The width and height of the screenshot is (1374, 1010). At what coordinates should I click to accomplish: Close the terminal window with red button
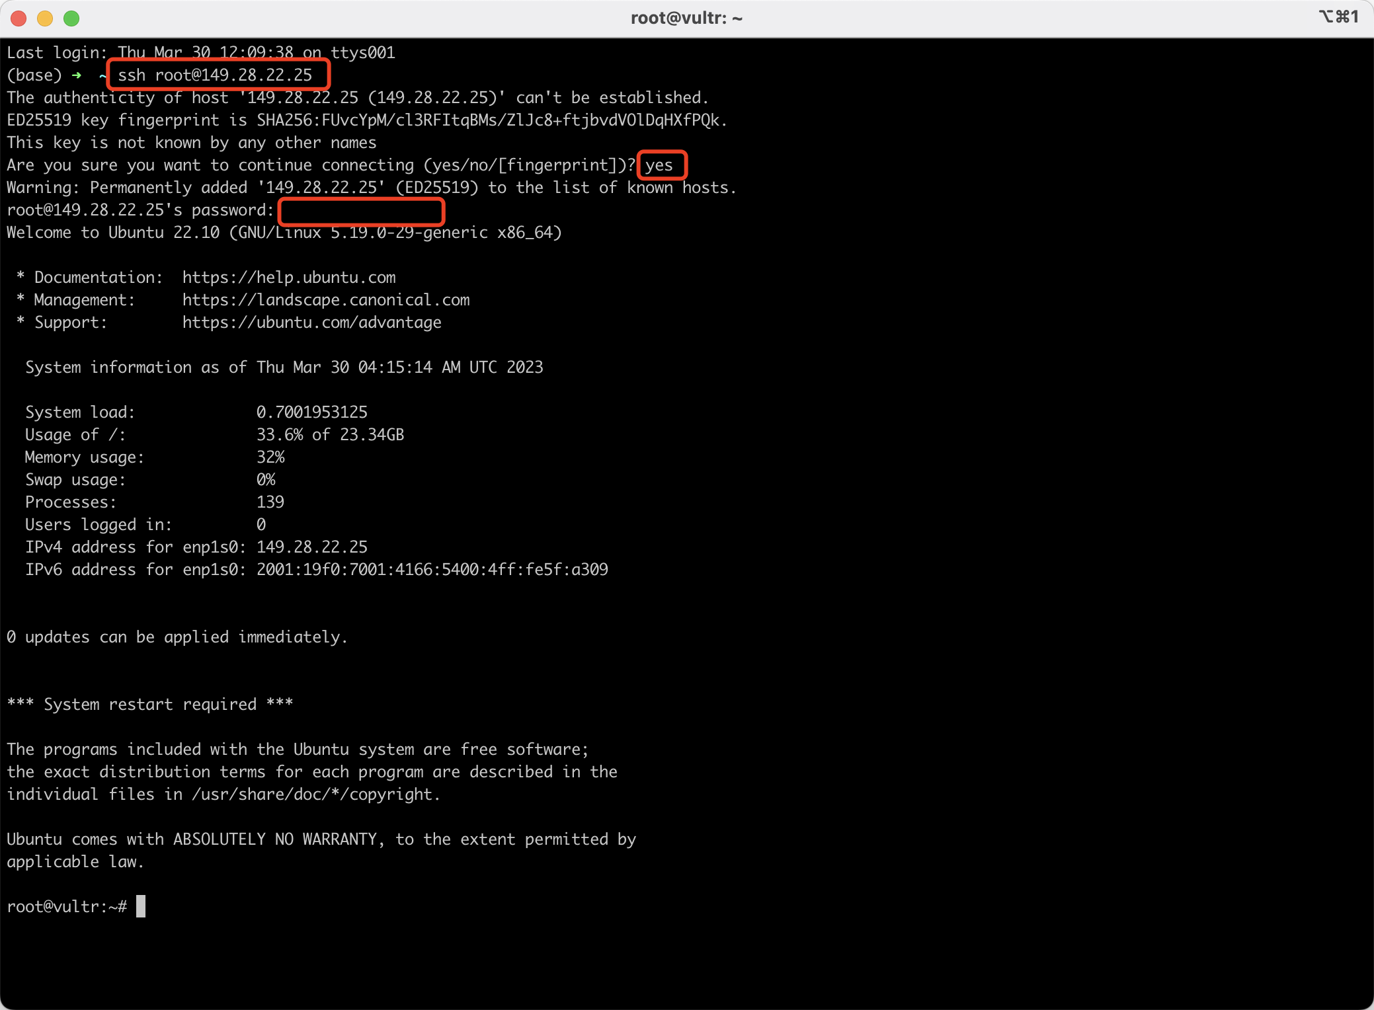pos(19,19)
